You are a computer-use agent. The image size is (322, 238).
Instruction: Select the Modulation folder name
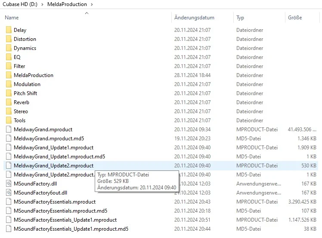(x=27, y=84)
